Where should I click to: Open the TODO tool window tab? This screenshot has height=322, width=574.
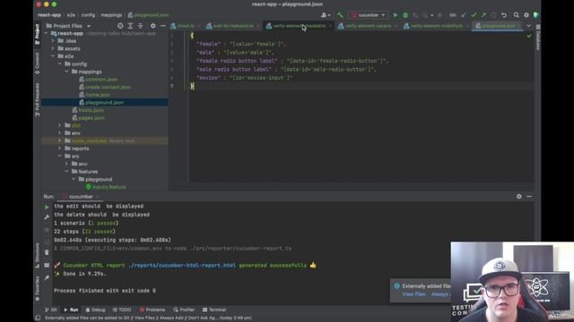click(122, 309)
